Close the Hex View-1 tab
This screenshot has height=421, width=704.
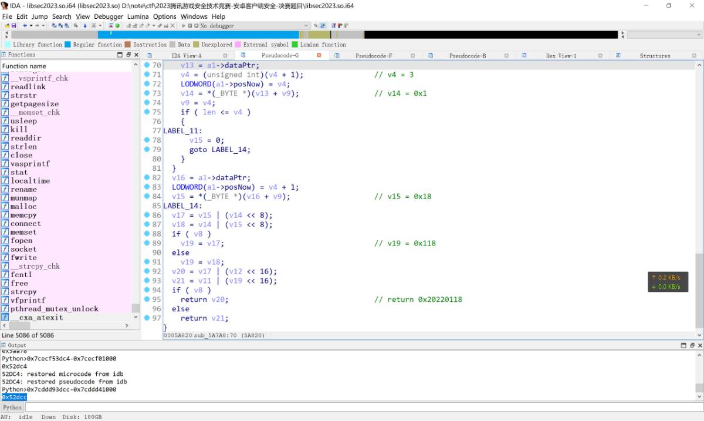tap(601, 56)
